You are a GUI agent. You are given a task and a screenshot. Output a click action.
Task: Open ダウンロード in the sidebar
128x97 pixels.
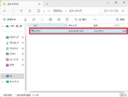click(12, 43)
